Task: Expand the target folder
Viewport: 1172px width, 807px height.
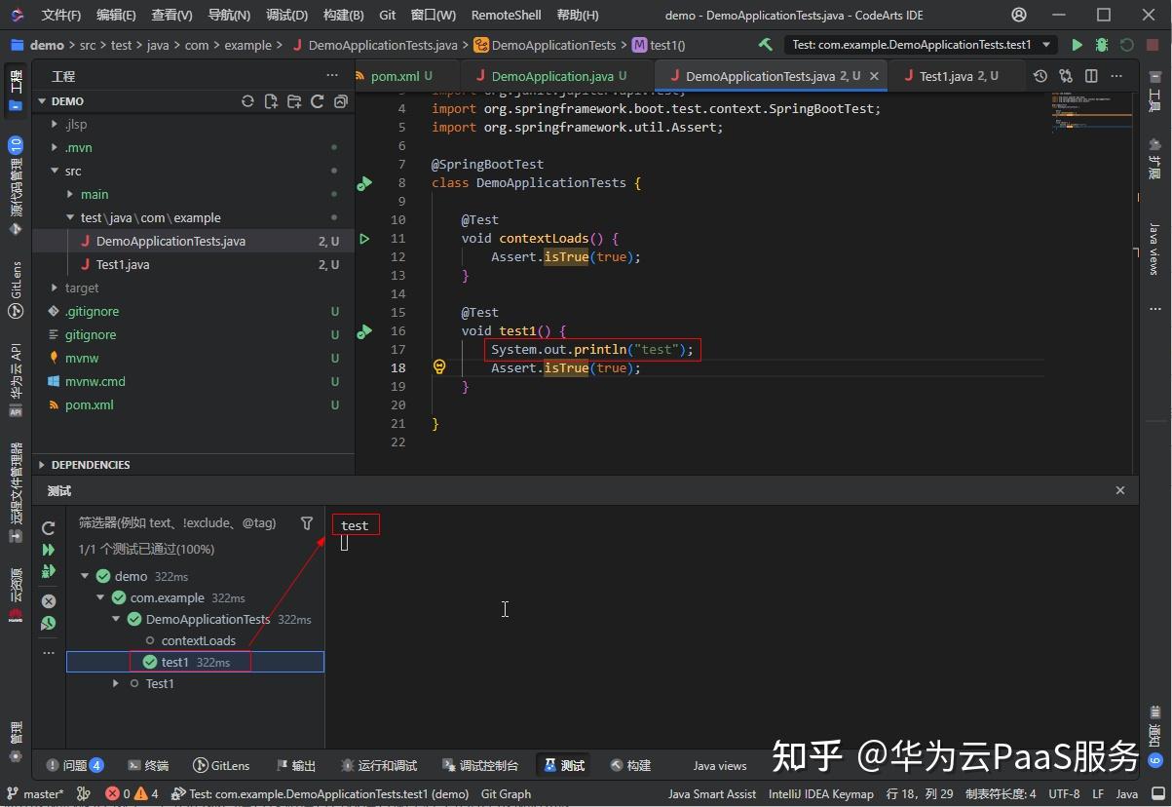Action: 55,288
